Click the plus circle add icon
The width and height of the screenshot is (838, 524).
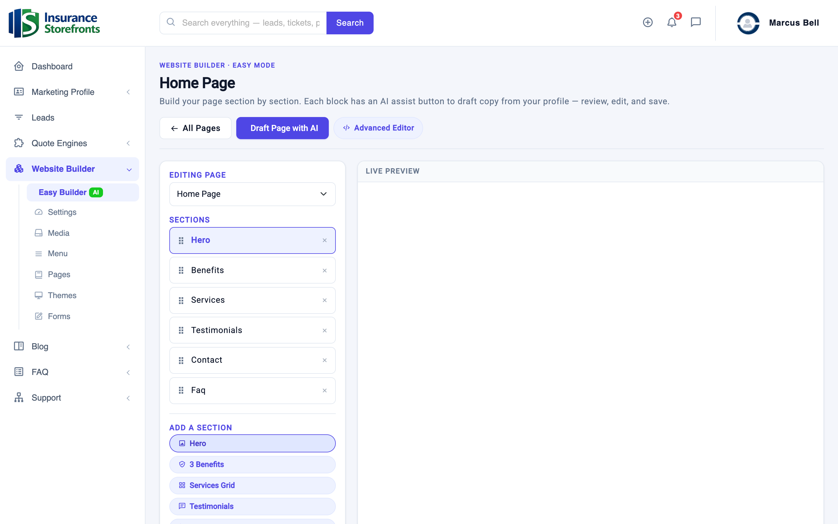pos(647,22)
